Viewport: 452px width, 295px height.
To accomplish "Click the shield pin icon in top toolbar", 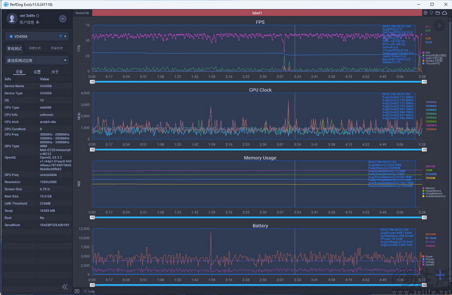I will (x=425, y=13).
